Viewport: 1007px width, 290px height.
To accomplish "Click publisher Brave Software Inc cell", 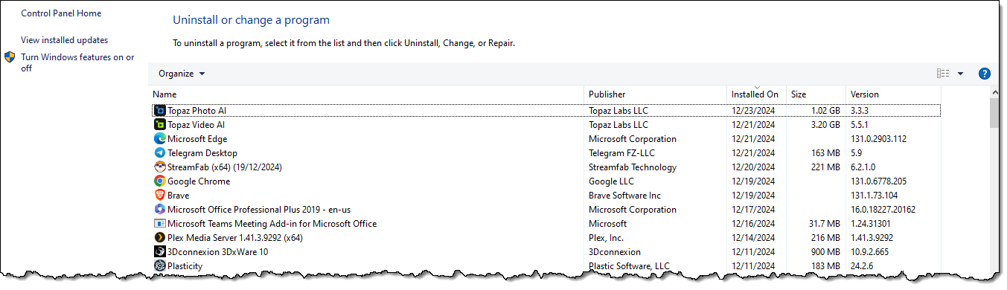I will point(624,196).
